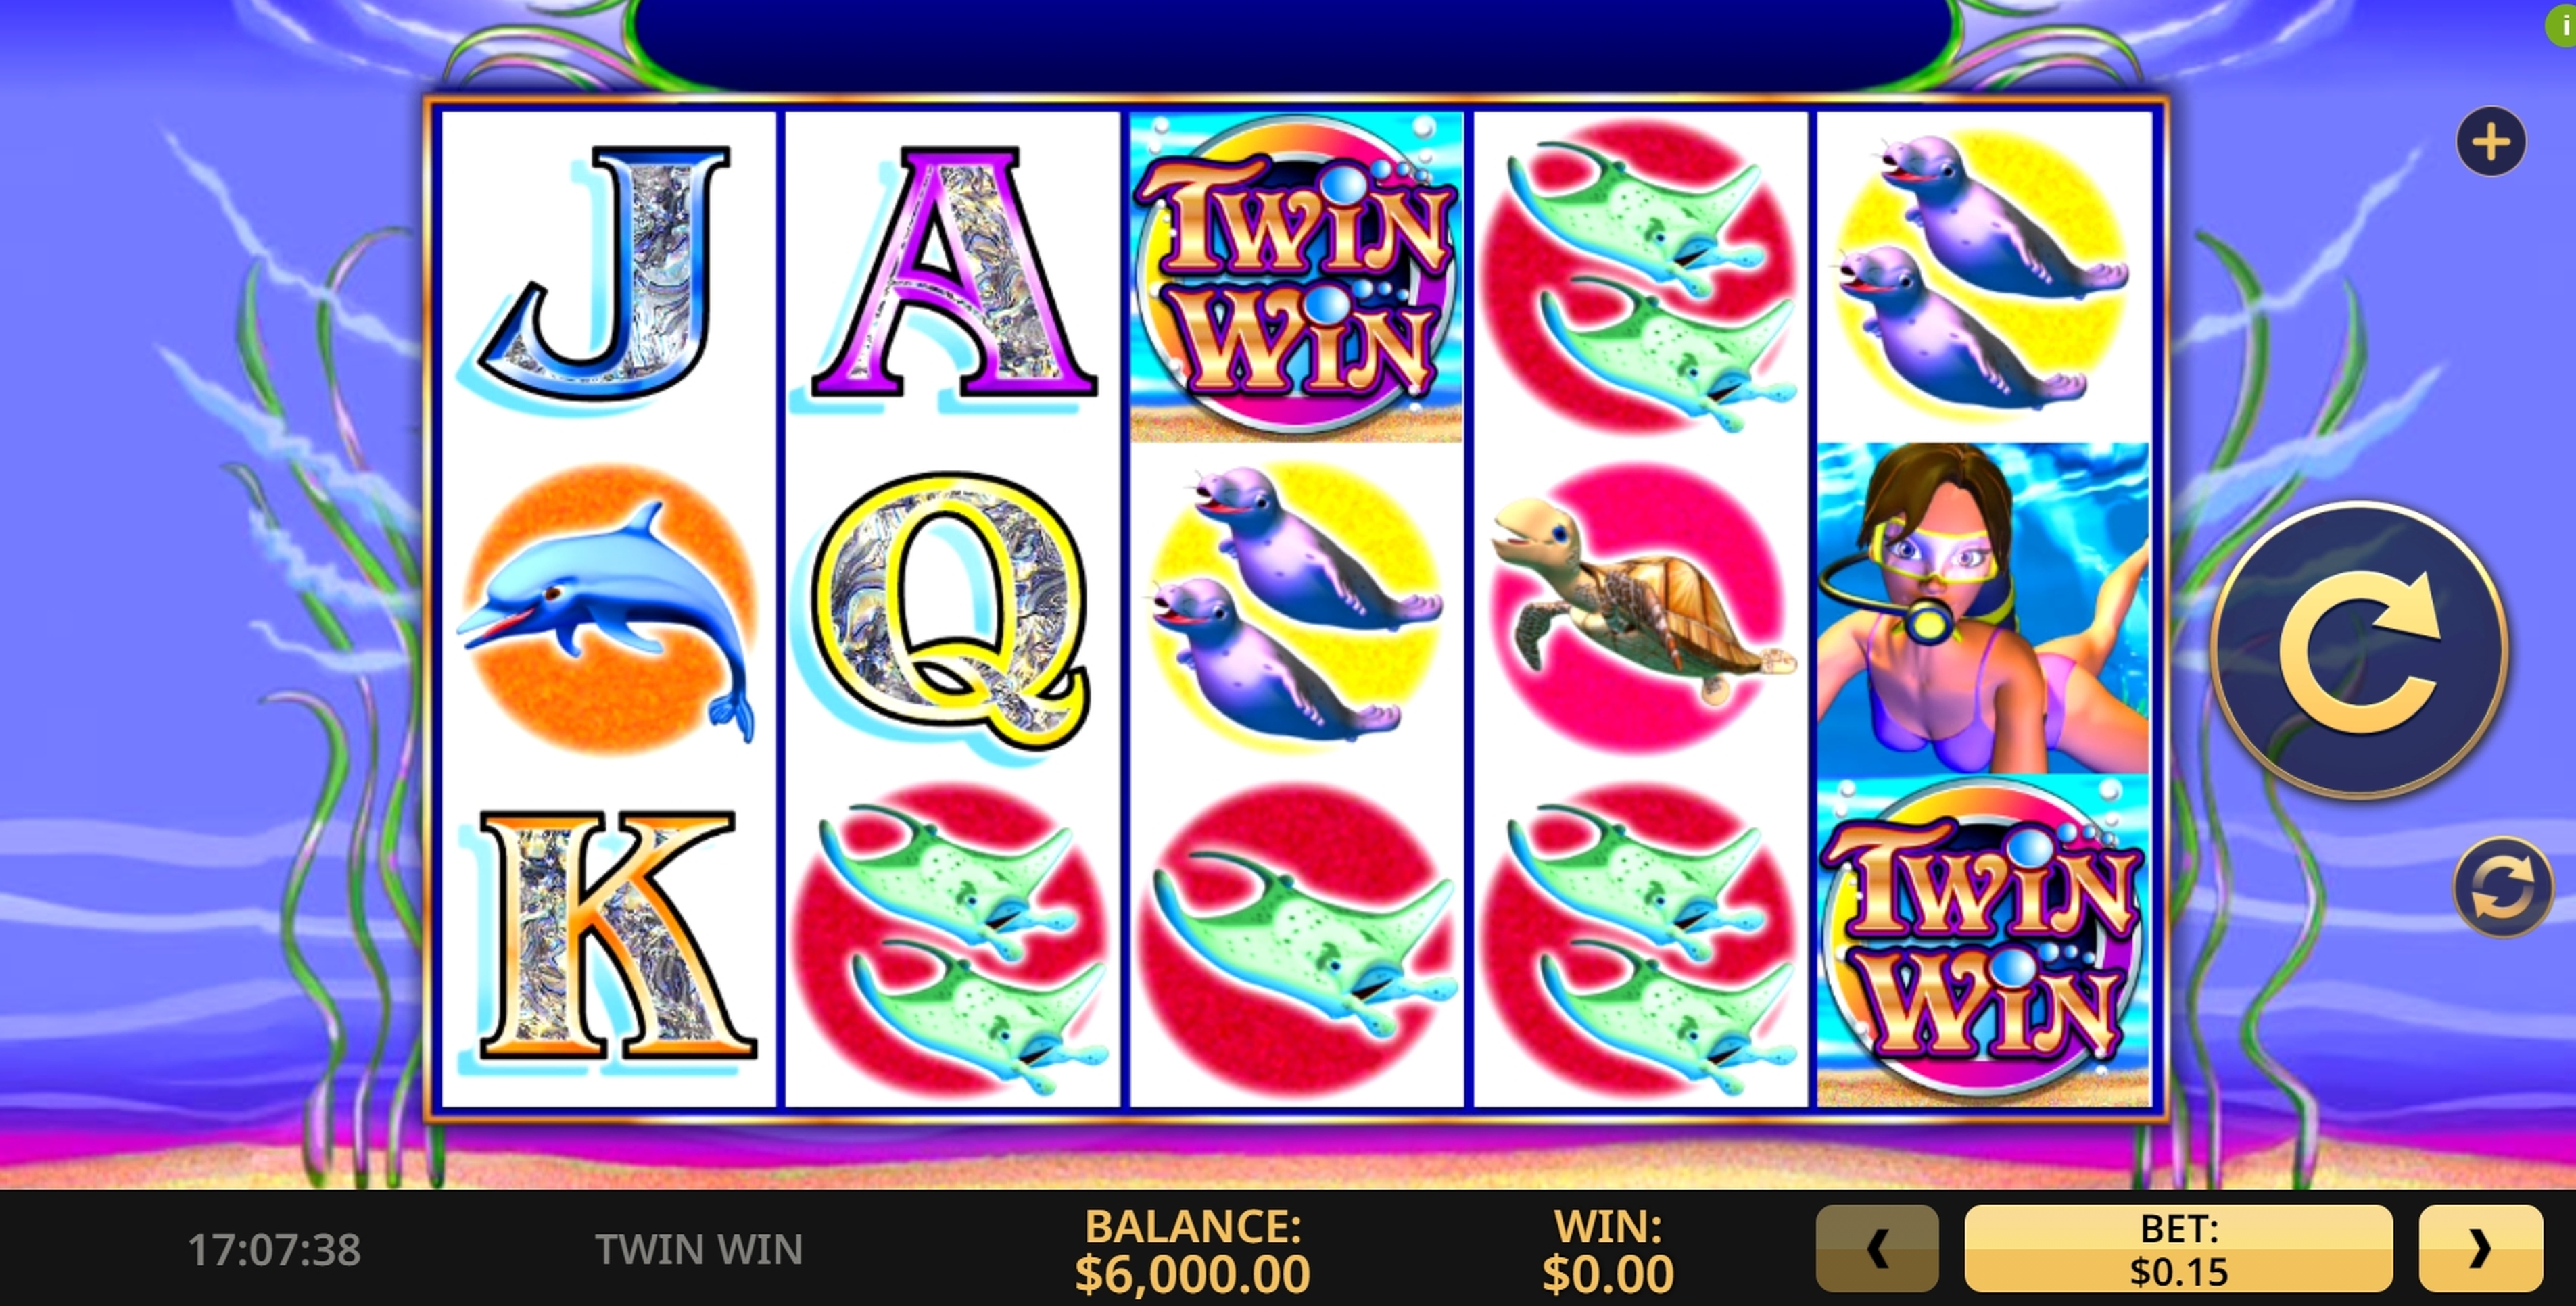Increase the bet with the right arrow
2576x1306 pixels.
click(2480, 1248)
